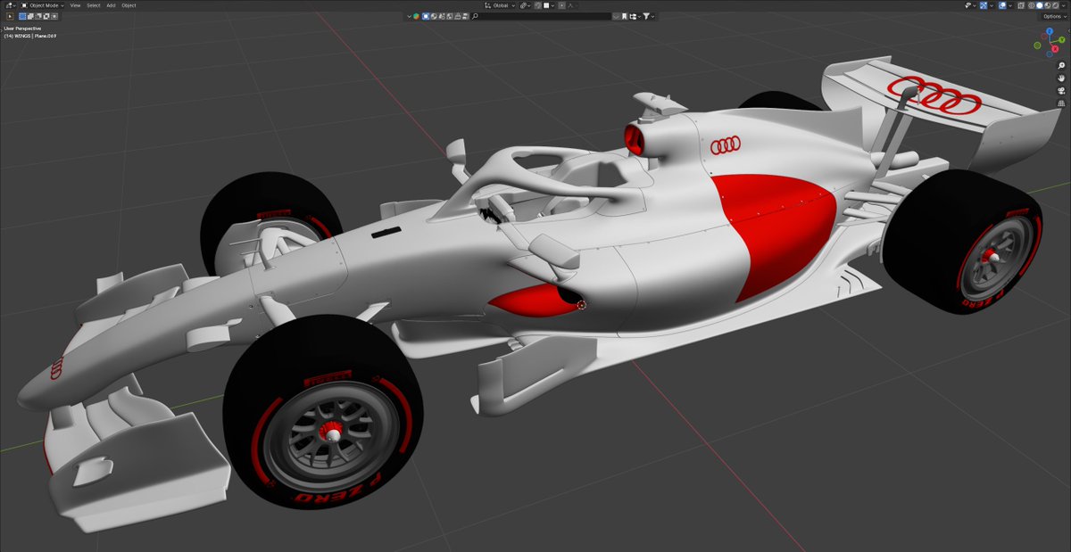Click the 'User Perspective' viewport text
This screenshot has width=1071, height=552.
click(22, 28)
